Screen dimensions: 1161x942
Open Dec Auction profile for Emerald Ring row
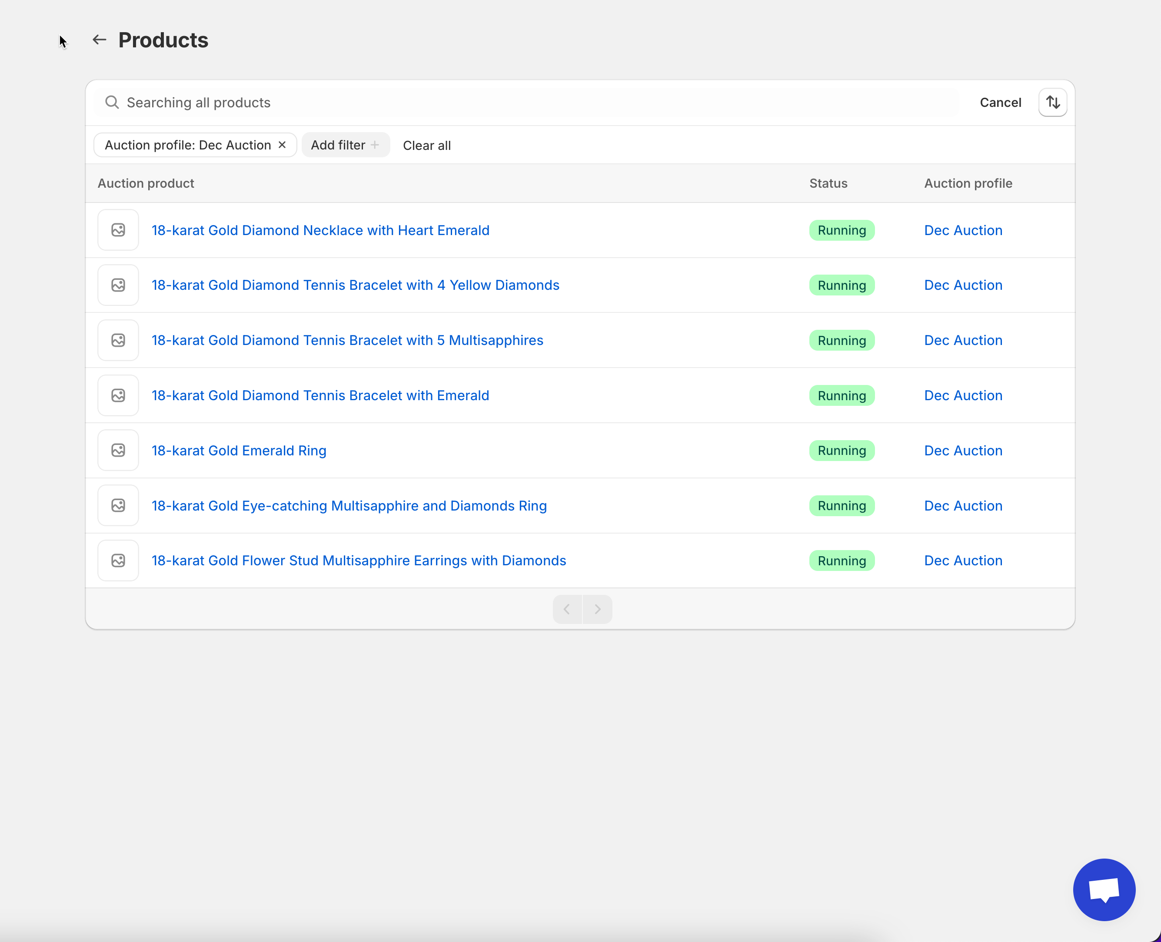[963, 451]
